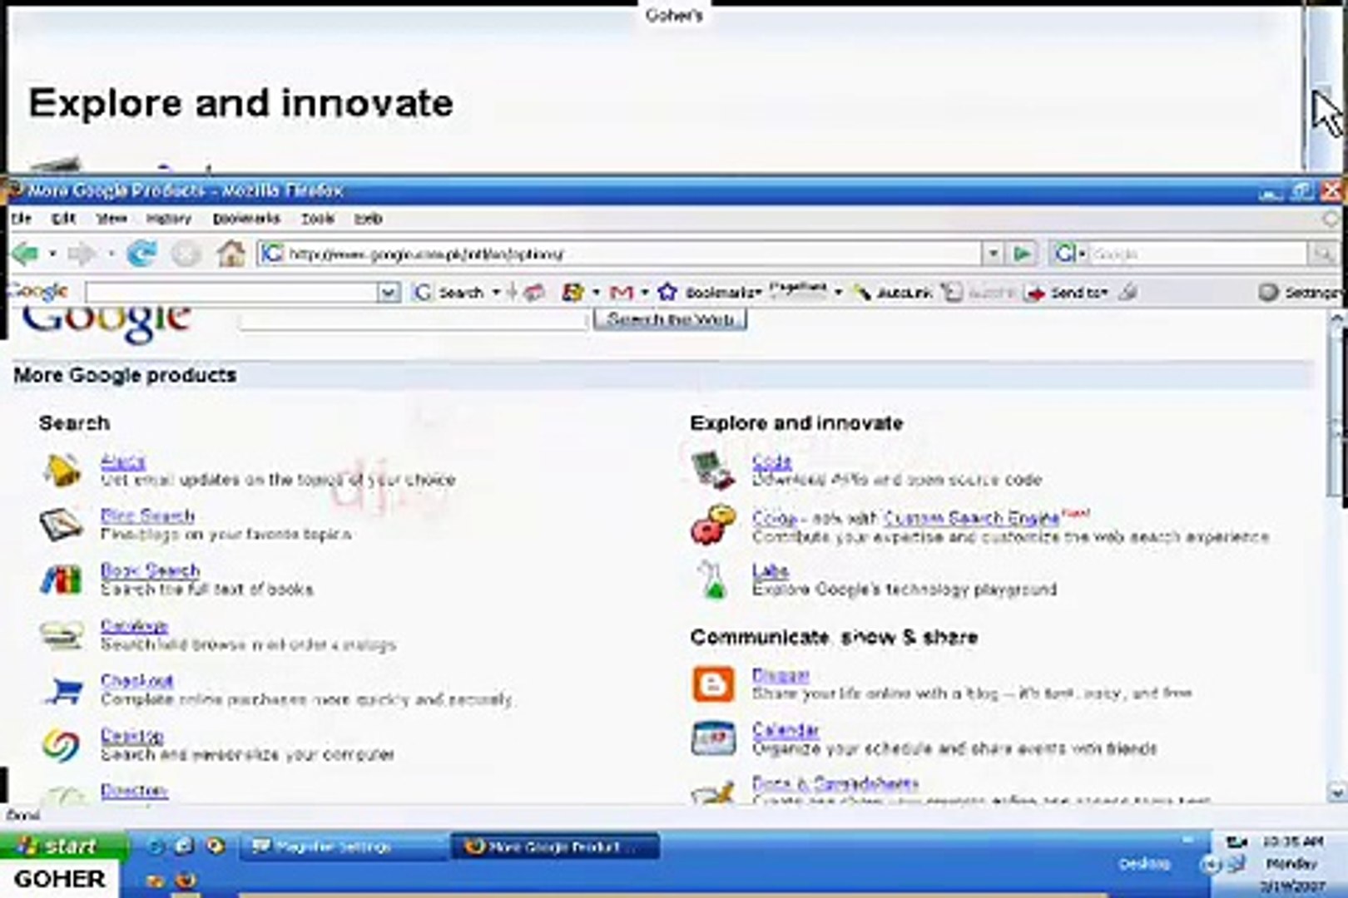Open the Forward button history dropdown
Viewport: 1348px width, 898px height.
click(110, 254)
